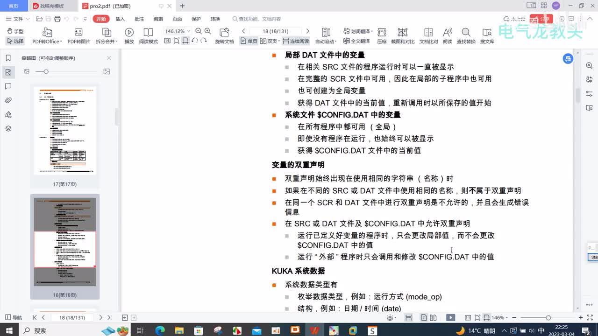Toggle fit width view in toolbar
Viewport: 598px width, 336px height.
point(185,41)
